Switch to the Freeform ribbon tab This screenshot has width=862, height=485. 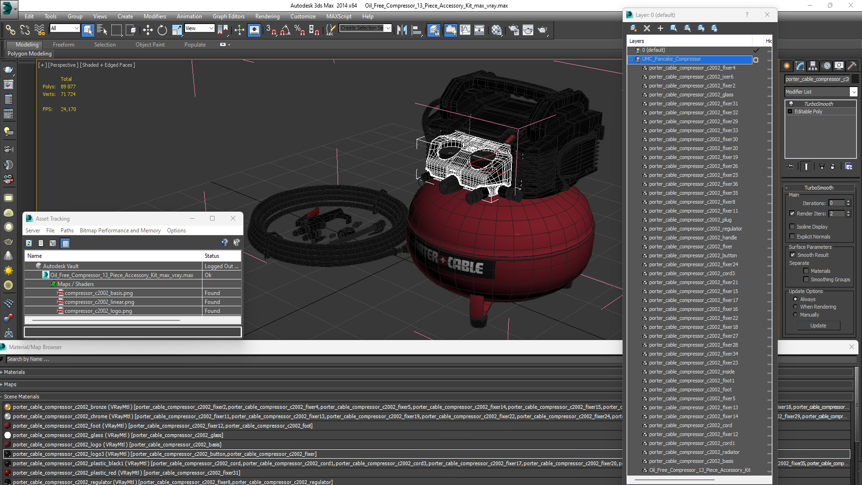tap(63, 45)
